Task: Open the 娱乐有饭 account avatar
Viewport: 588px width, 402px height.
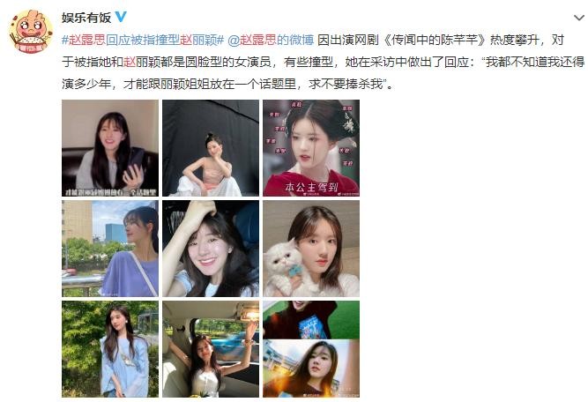Action: coord(31,32)
